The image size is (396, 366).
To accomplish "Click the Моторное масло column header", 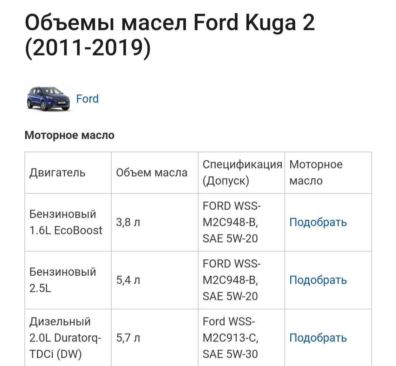I will (316, 173).
